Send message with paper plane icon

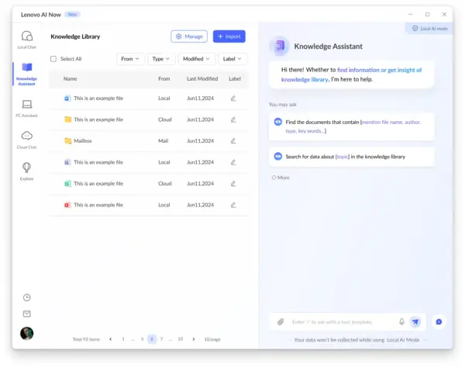coord(415,321)
